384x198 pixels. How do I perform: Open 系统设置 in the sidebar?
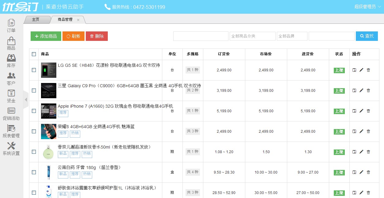[x=11, y=149]
